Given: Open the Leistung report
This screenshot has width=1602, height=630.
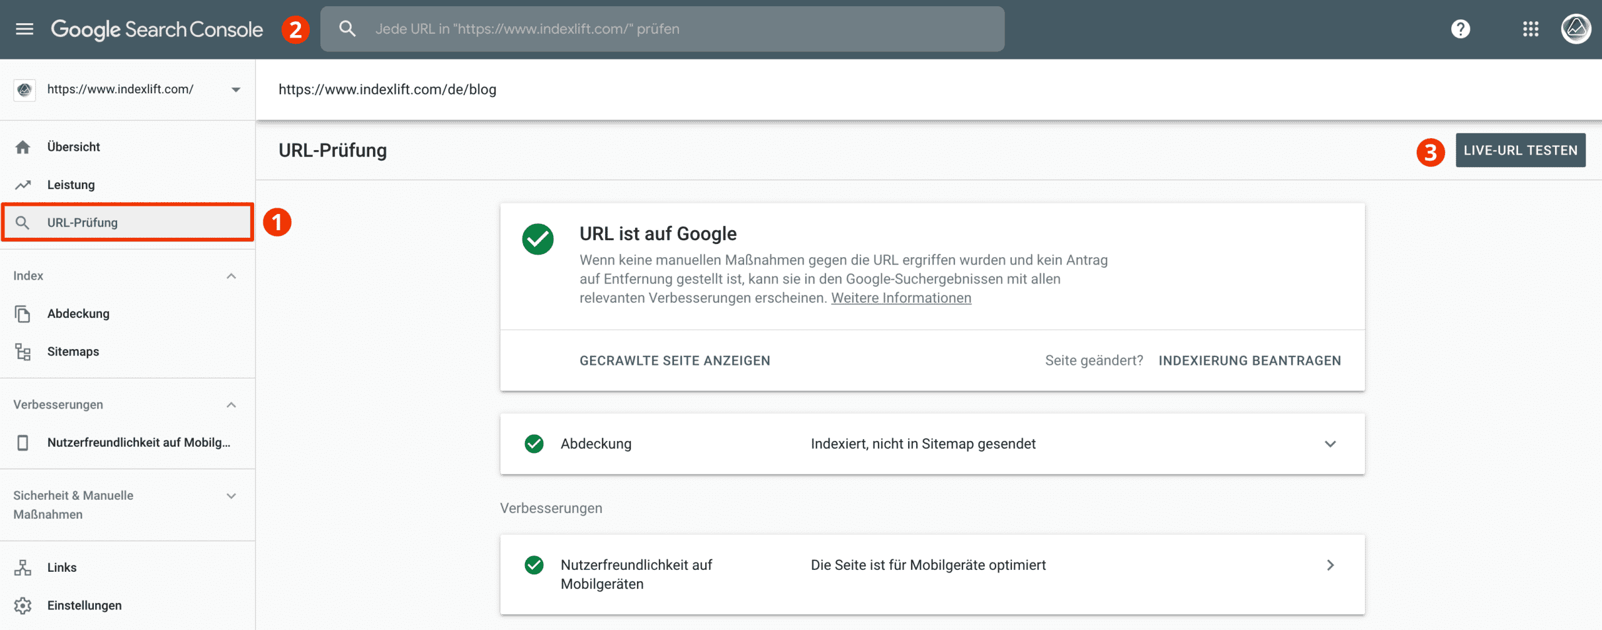Looking at the screenshot, I should coord(128,185).
